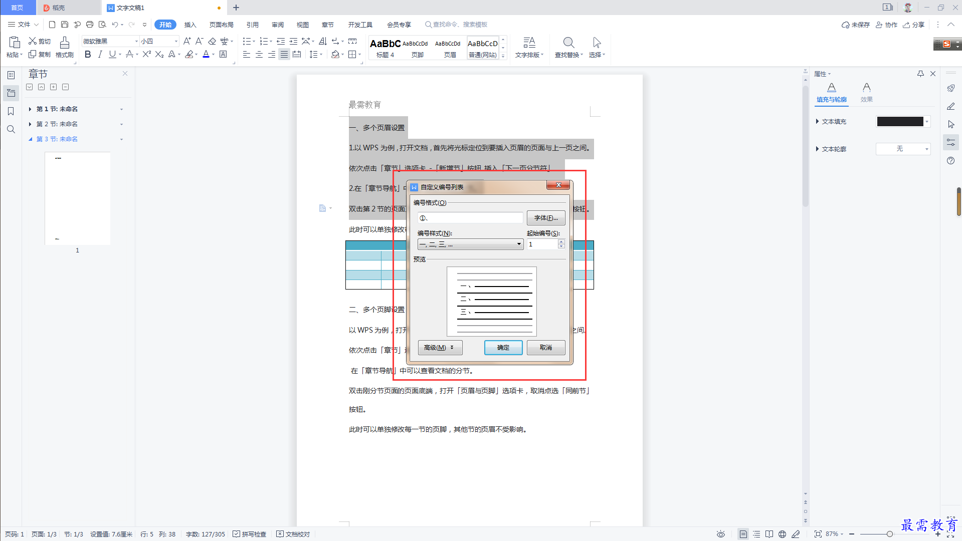Open the Page Layout (页面布局) tab

[222, 25]
